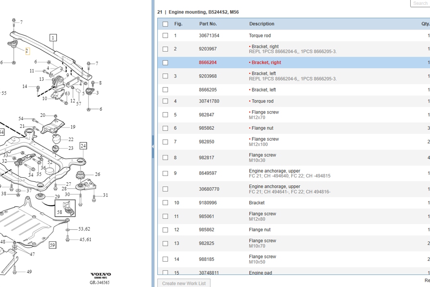Sort by the Fig. column header
This screenshot has height=287, width=430.
(x=178, y=24)
